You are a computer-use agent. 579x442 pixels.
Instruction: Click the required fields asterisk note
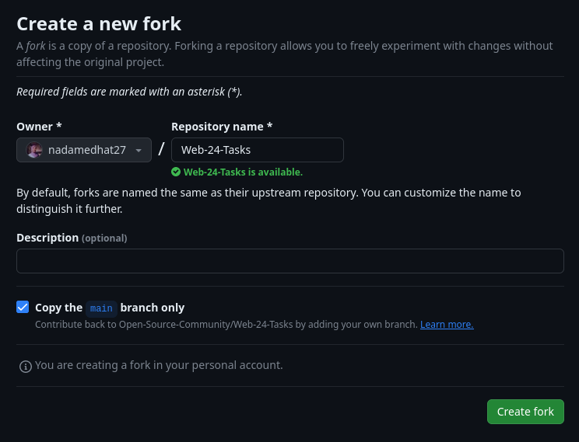pyautogui.click(x=129, y=92)
